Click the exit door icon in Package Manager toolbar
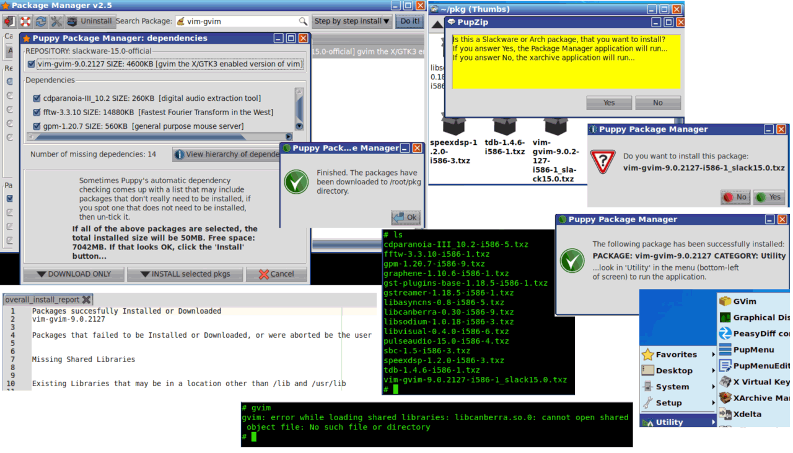This screenshot has width=793, height=453. coord(9,22)
